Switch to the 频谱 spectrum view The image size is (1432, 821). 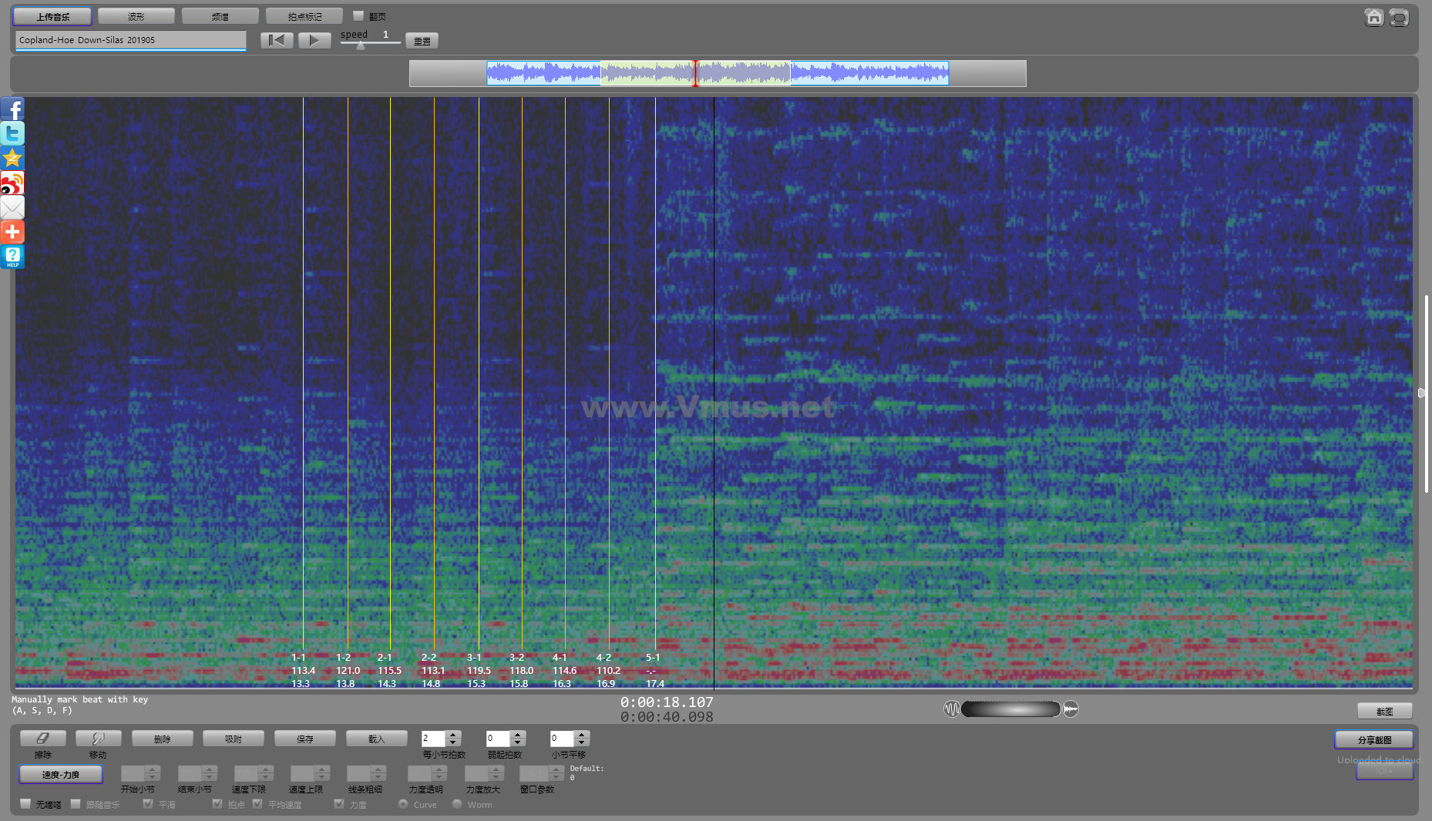point(220,16)
